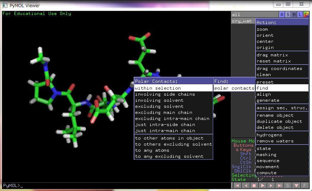Rewind to the first frame

[237, 185]
